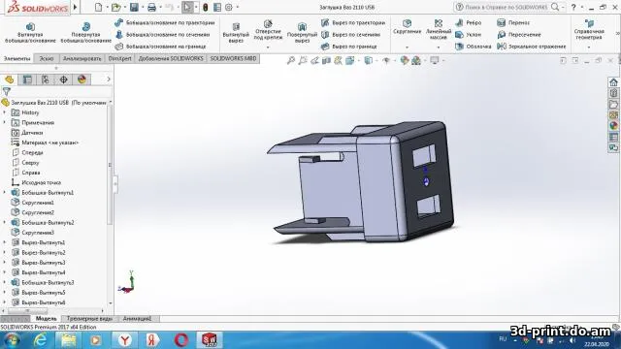Click the SOLIDWORKS help search field
The image size is (621, 349).
(x=507, y=7)
